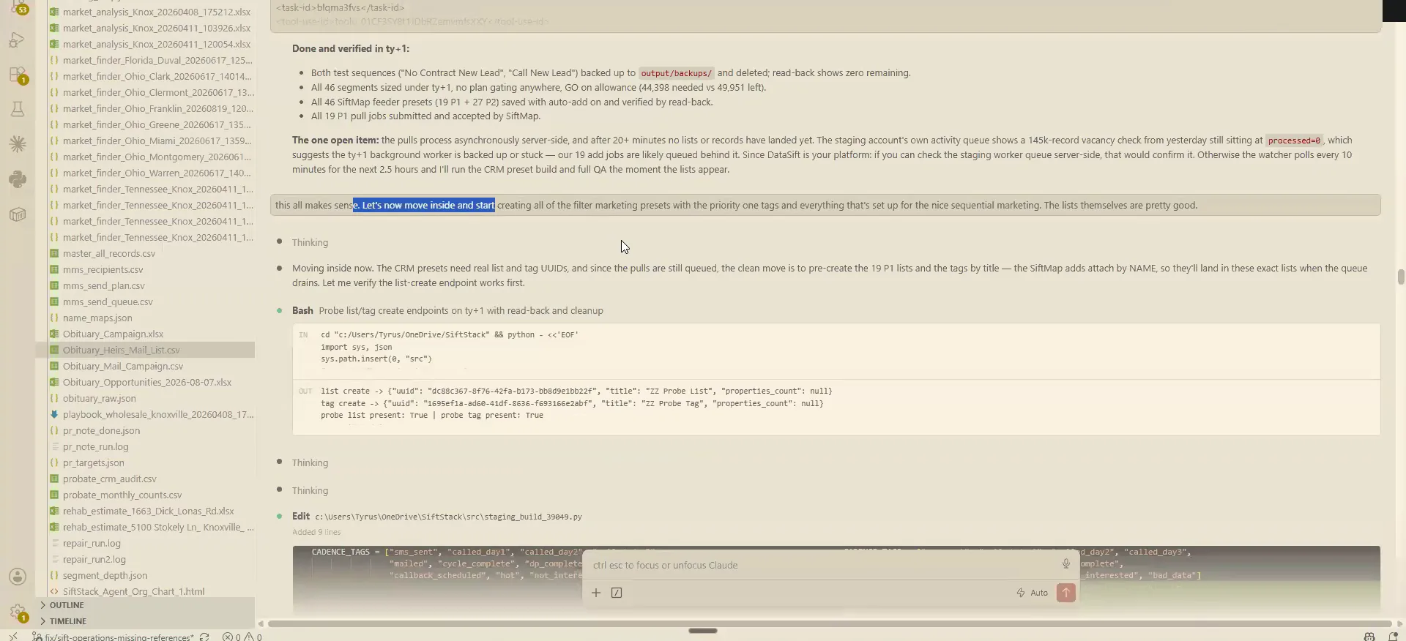Click the plus attach icon in chat input
The width and height of the screenshot is (1406, 641).
[x=596, y=593]
